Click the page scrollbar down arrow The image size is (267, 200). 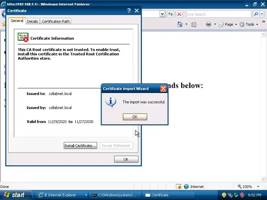point(263,179)
